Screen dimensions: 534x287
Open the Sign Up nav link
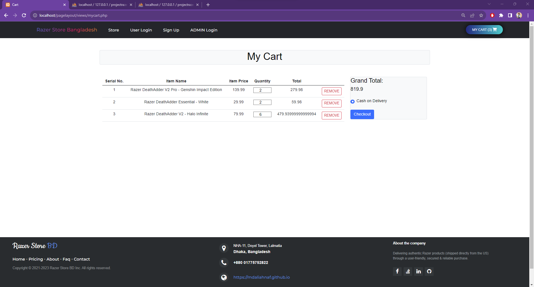click(x=171, y=30)
